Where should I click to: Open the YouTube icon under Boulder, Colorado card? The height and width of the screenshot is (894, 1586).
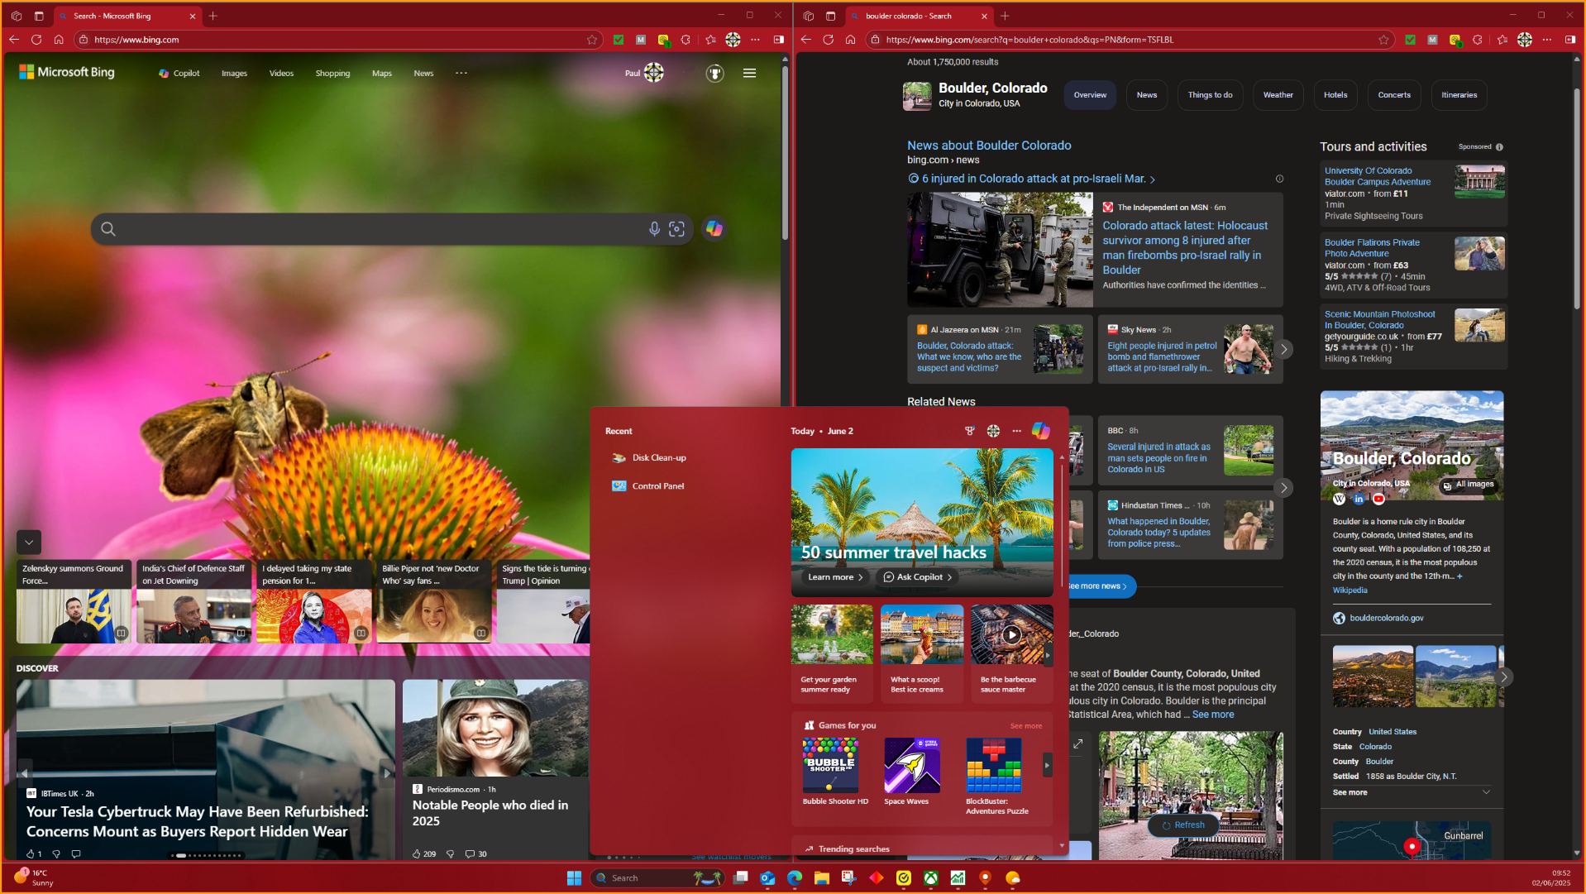pyautogui.click(x=1378, y=499)
